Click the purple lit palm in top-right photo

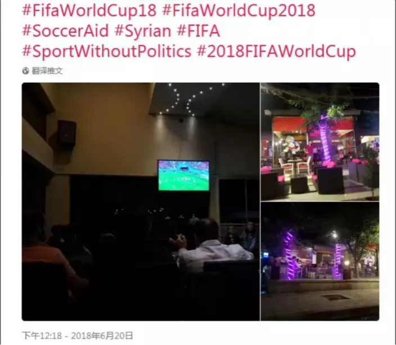(325, 138)
